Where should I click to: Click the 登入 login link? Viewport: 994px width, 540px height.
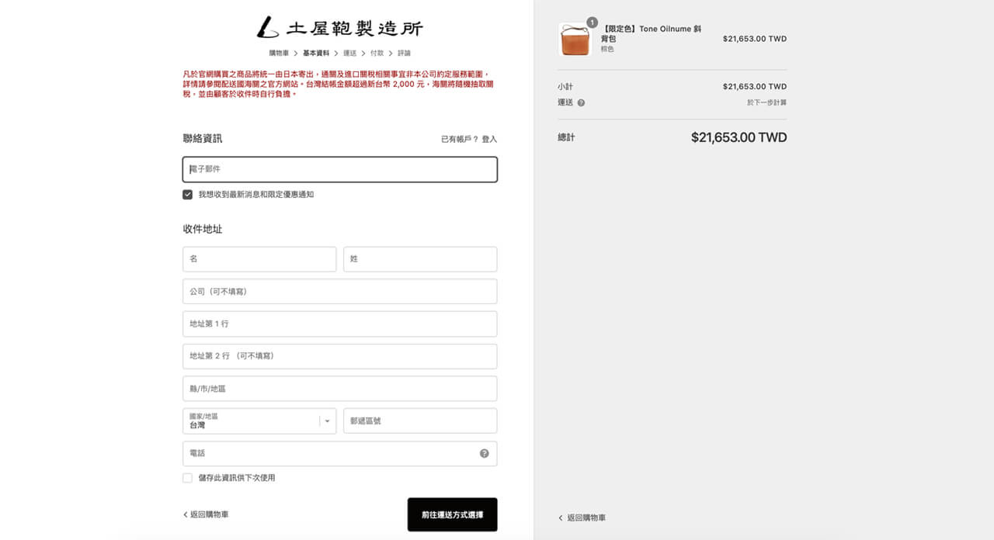click(x=489, y=139)
